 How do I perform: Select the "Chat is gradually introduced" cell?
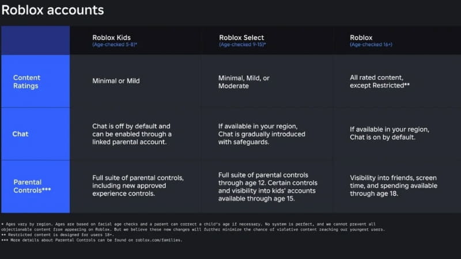coord(260,134)
